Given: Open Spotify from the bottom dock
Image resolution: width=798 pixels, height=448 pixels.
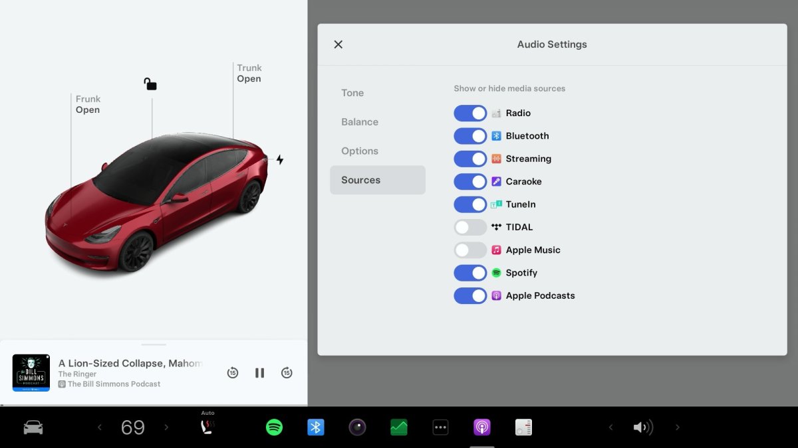Looking at the screenshot, I should (x=274, y=427).
